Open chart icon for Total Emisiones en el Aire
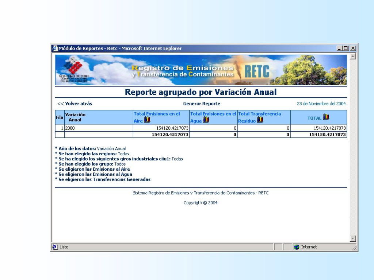374x280 pixels. (147, 120)
